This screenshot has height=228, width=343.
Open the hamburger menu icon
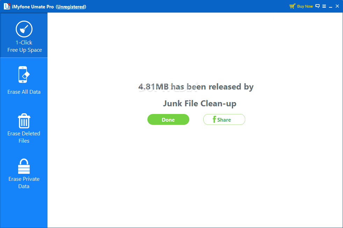(324, 6)
